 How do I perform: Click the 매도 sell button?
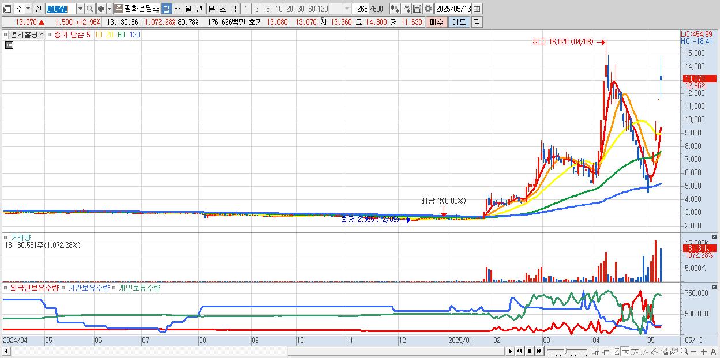tap(460, 22)
